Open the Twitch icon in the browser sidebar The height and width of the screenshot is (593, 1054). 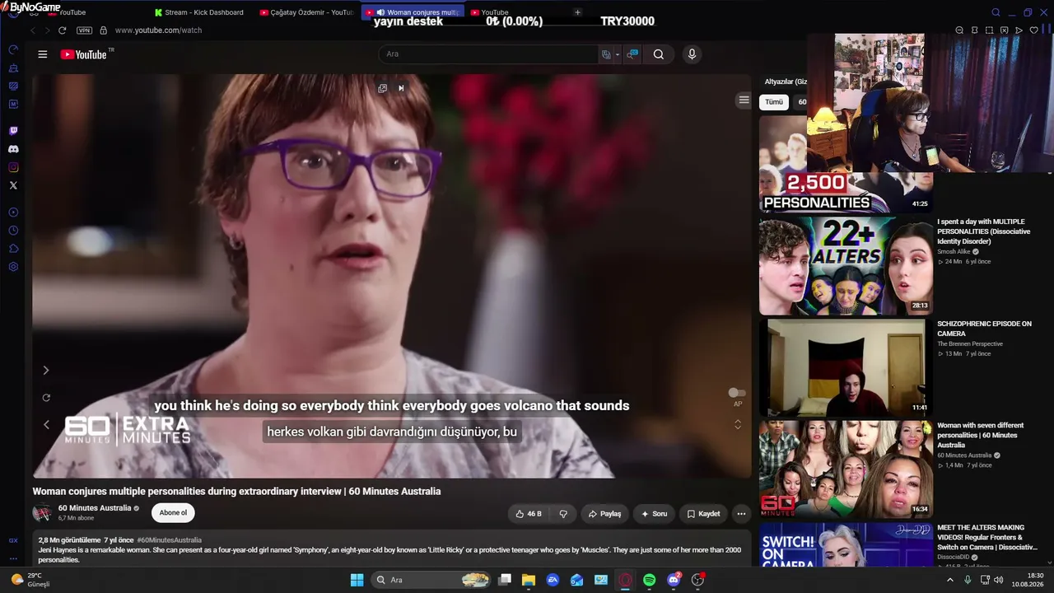13,131
